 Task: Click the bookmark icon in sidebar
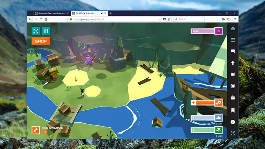233,110
